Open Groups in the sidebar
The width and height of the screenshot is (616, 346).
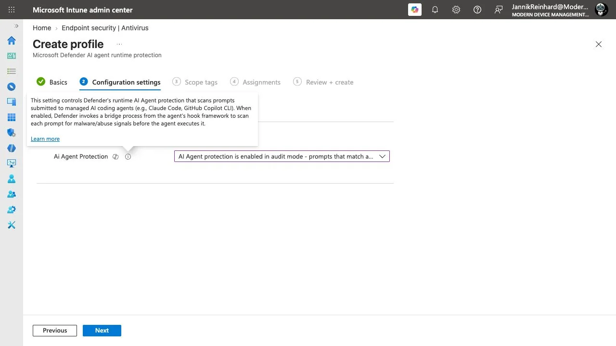[x=12, y=194]
